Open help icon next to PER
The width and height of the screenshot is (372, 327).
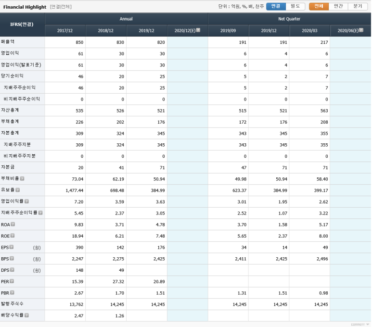[12, 281]
